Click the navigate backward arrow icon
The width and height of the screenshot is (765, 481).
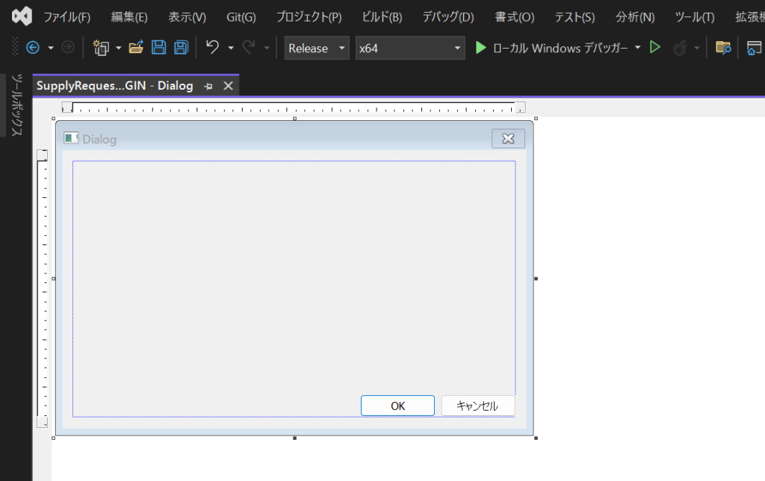click(x=32, y=48)
